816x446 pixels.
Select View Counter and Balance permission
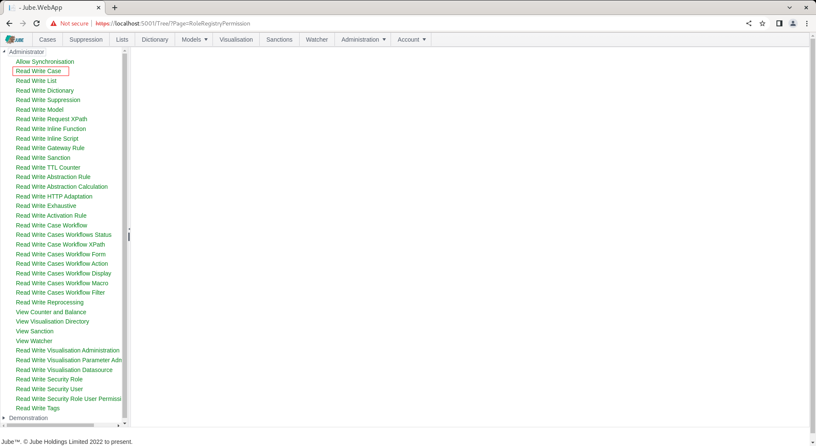point(51,312)
